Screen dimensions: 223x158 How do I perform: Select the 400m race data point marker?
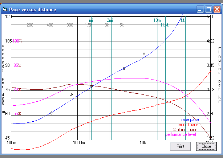coord(51,113)
